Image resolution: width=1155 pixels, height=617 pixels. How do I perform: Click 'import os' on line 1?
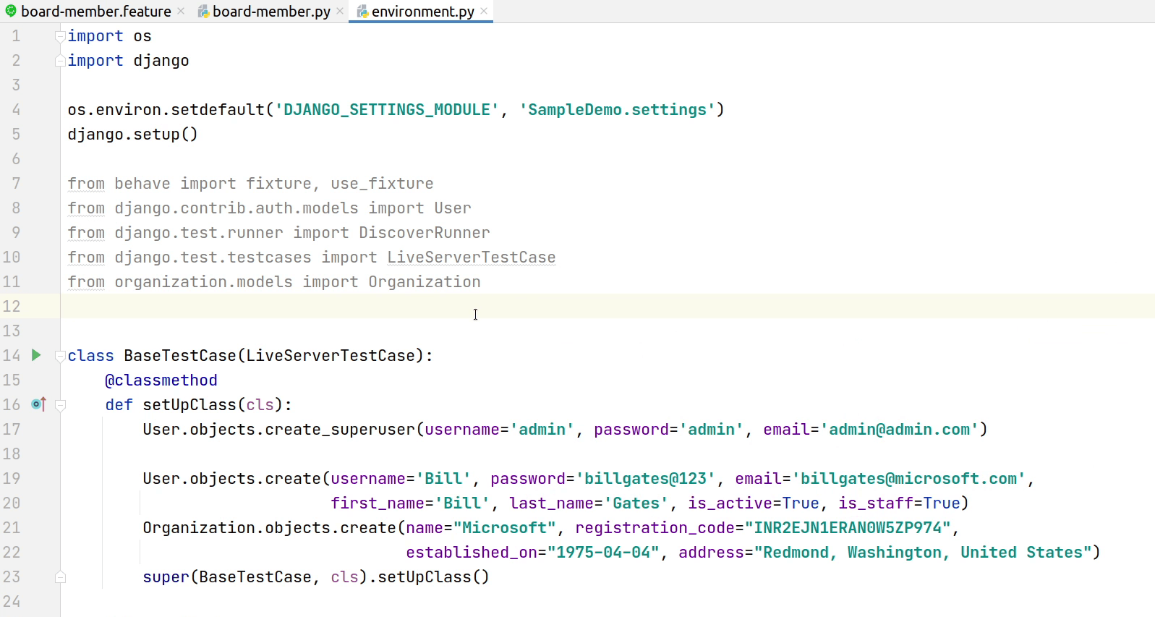[110, 35]
